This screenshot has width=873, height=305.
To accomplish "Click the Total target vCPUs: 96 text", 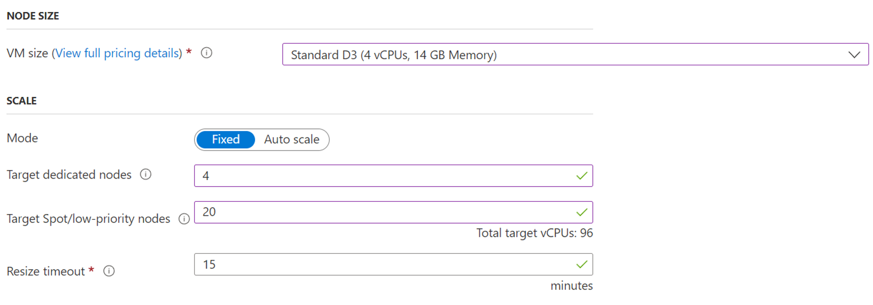I will [x=535, y=233].
